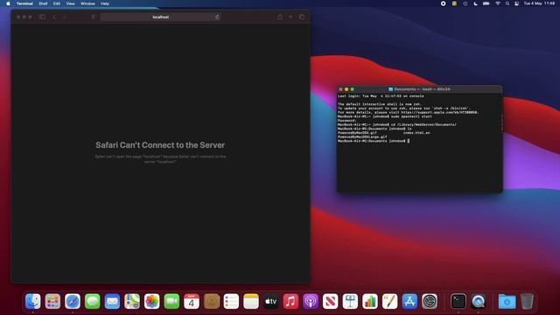Open the Window menu

[x=87, y=3]
